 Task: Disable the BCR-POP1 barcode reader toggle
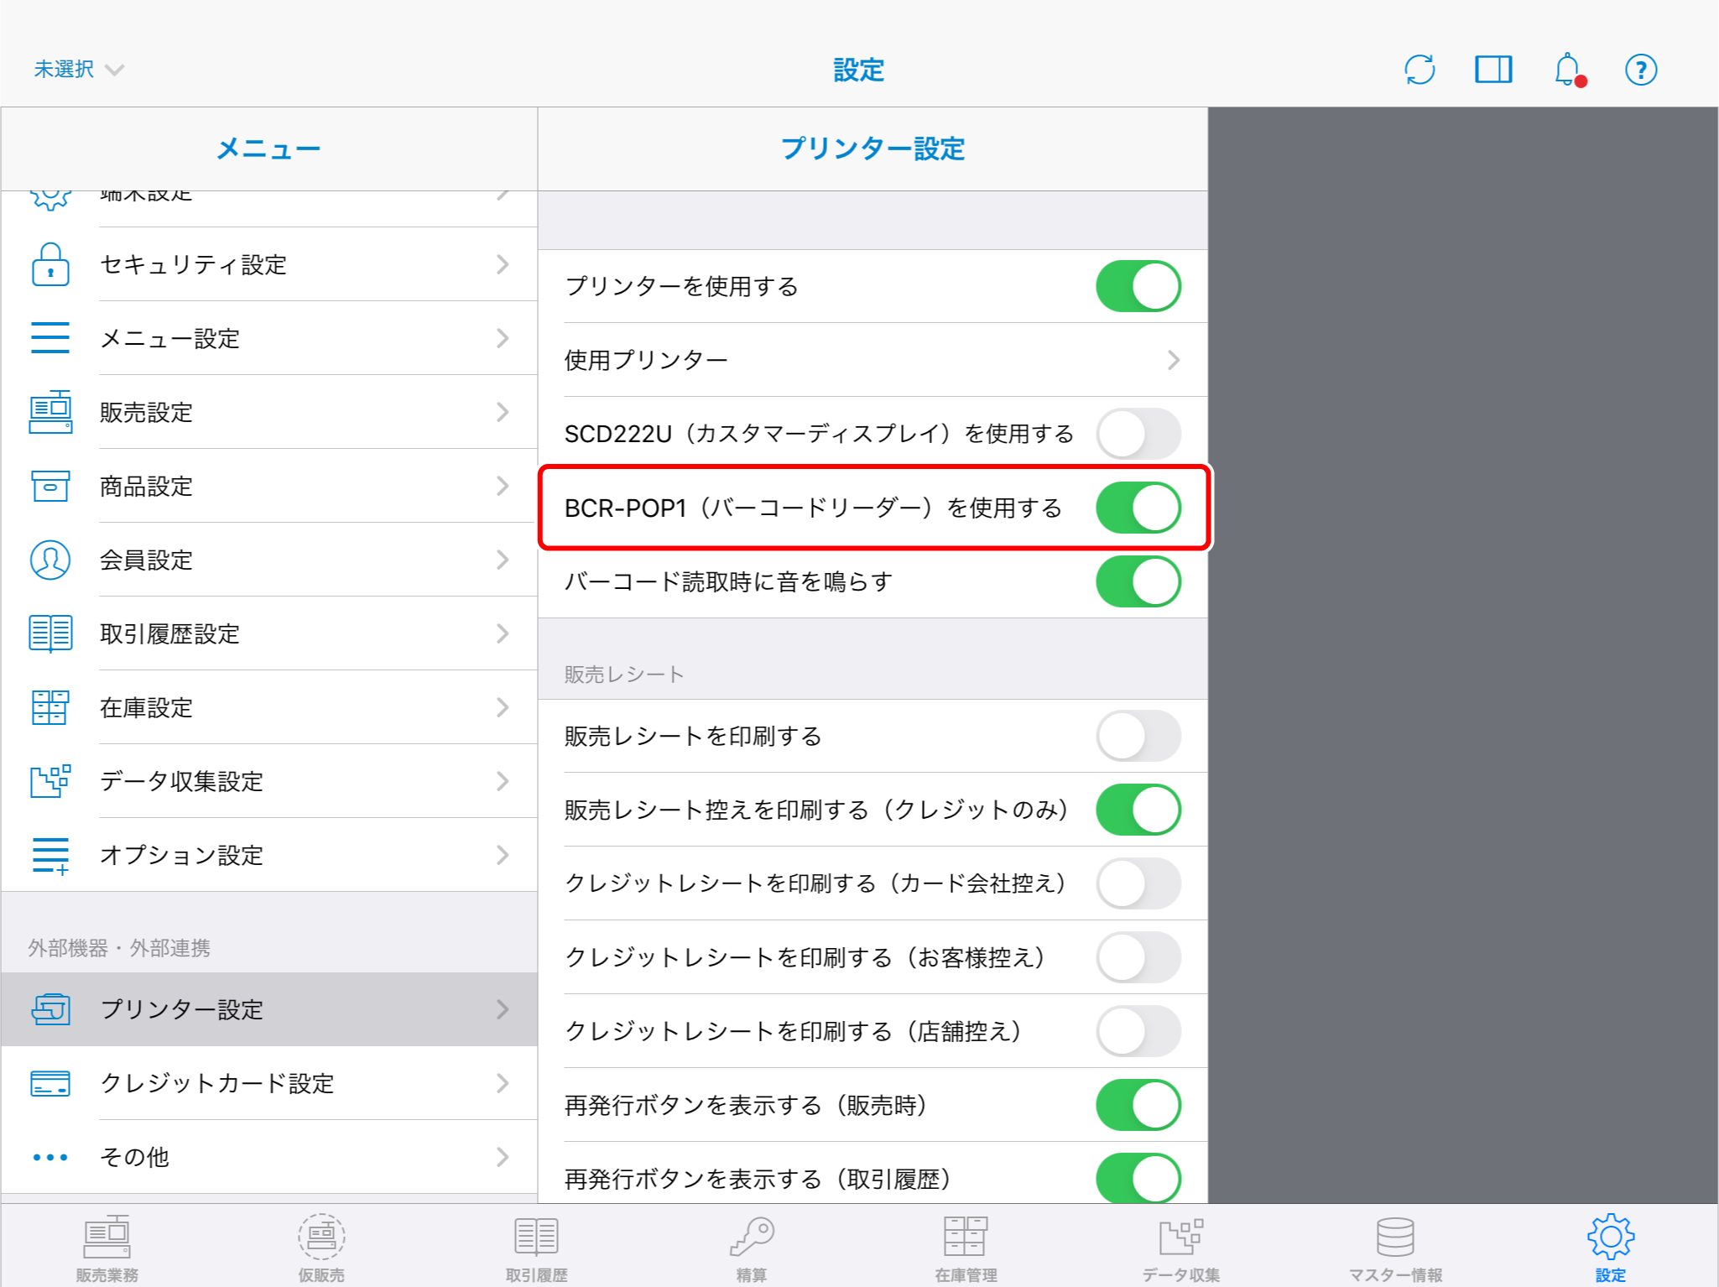[1138, 508]
